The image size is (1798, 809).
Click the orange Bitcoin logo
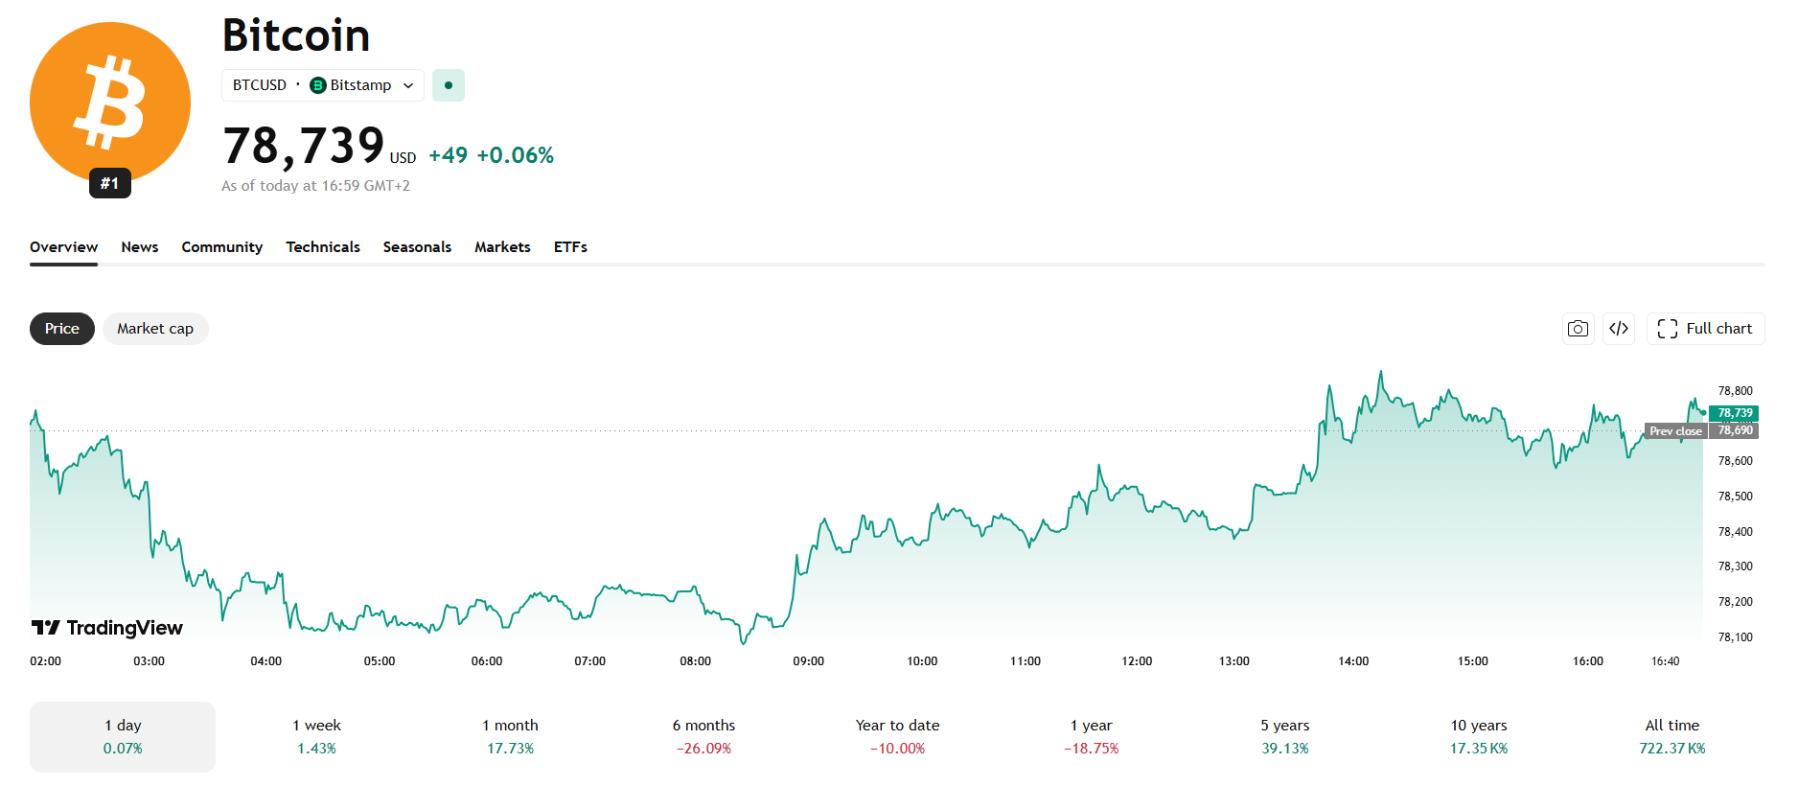[110, 103]
